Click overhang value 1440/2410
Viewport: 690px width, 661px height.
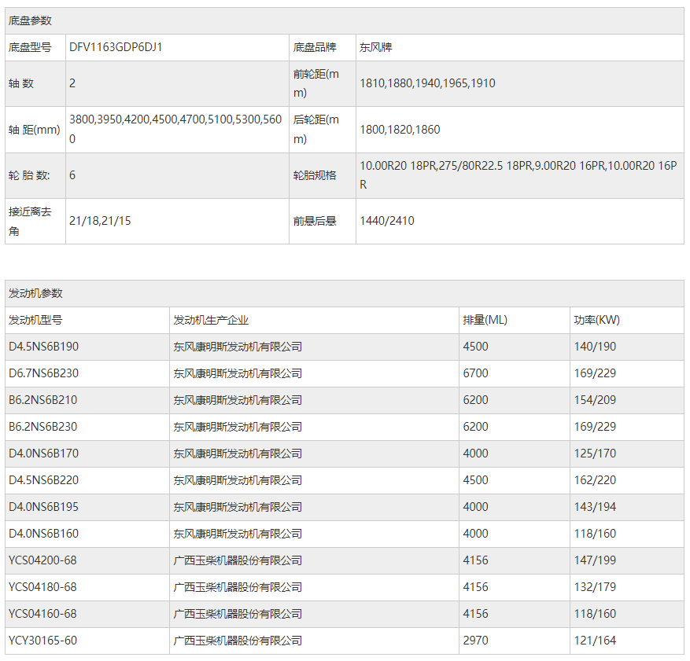(x=386, y=221)
